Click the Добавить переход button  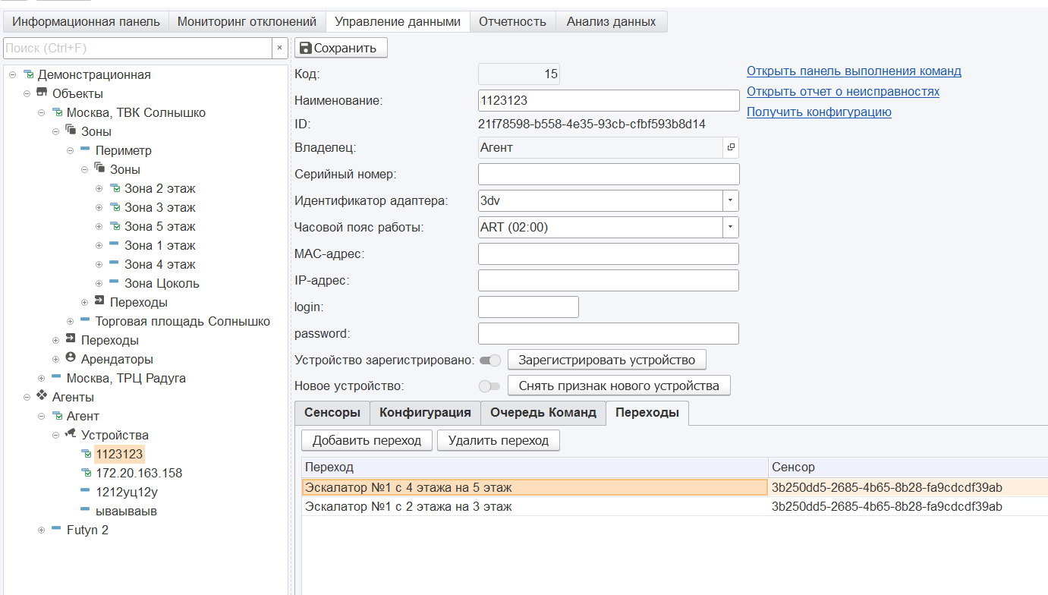367,440
